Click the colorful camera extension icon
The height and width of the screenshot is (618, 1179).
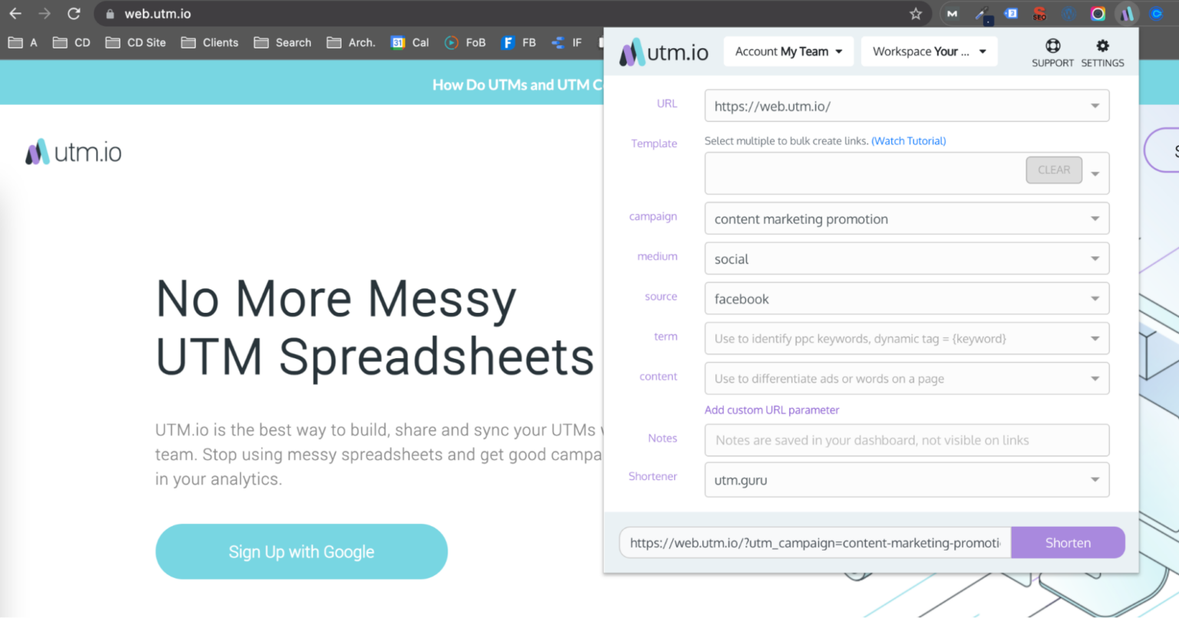click(1096, 13)
